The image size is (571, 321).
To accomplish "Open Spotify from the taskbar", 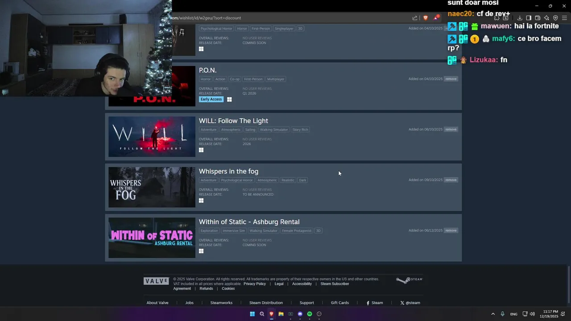I will click(x=310, y=314).
